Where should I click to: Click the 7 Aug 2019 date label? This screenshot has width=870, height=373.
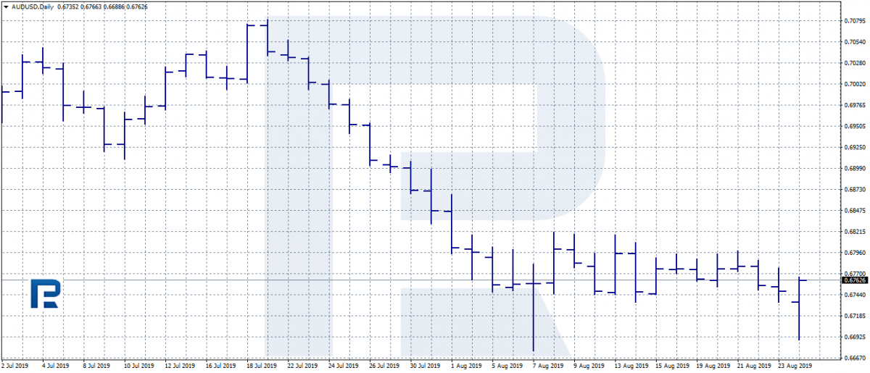(547, 366)
